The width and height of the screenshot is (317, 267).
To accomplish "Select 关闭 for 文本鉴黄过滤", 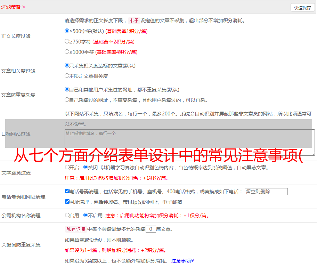I will 86,167.
